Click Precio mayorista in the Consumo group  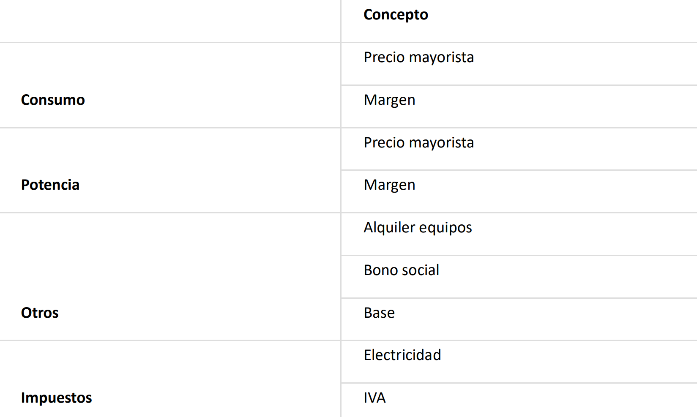(418, 57)
